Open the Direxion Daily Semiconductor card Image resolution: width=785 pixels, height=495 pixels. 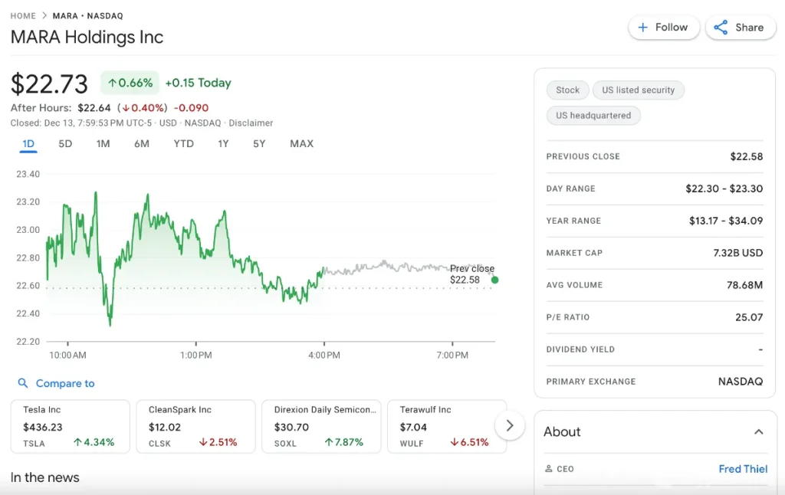321,427
